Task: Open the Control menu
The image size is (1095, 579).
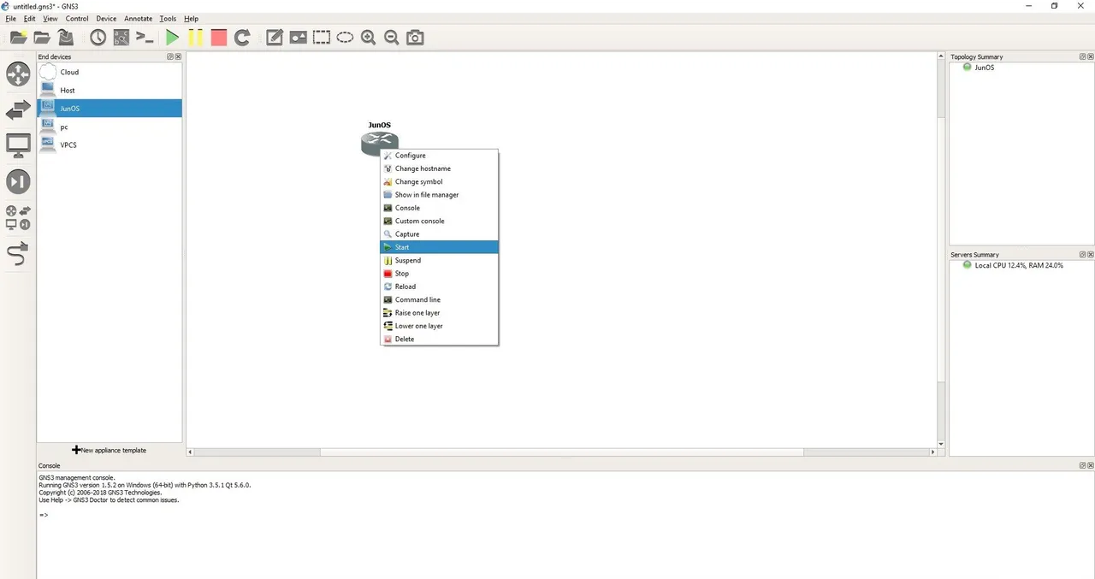Action: pyautogui.click(x=77, y=19)
